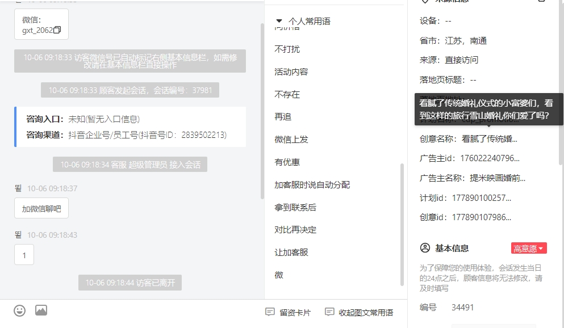This screenshot has height=328, width=564.
Task: Click the 创意id row
Action: coord(465,217)
